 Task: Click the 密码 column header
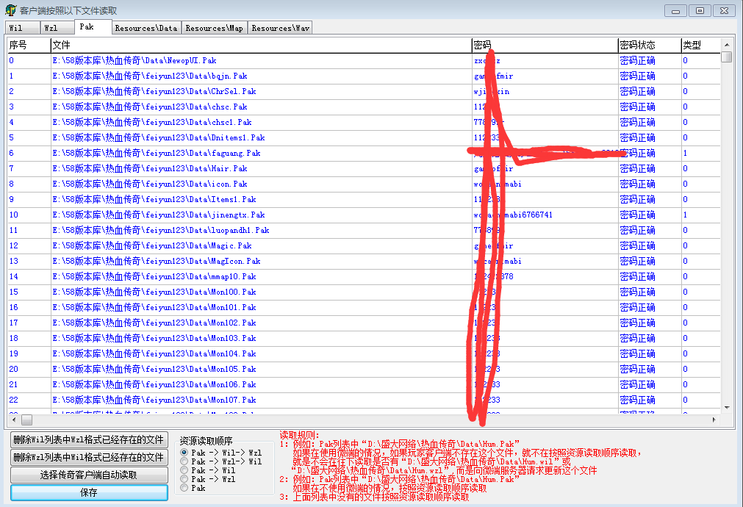click(545, 45)
